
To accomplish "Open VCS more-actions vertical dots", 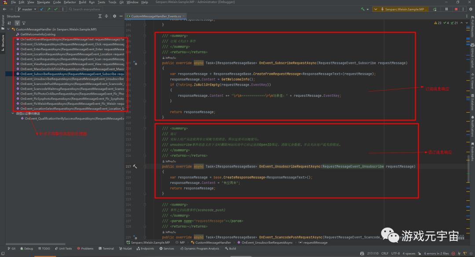I will (63, 9).
